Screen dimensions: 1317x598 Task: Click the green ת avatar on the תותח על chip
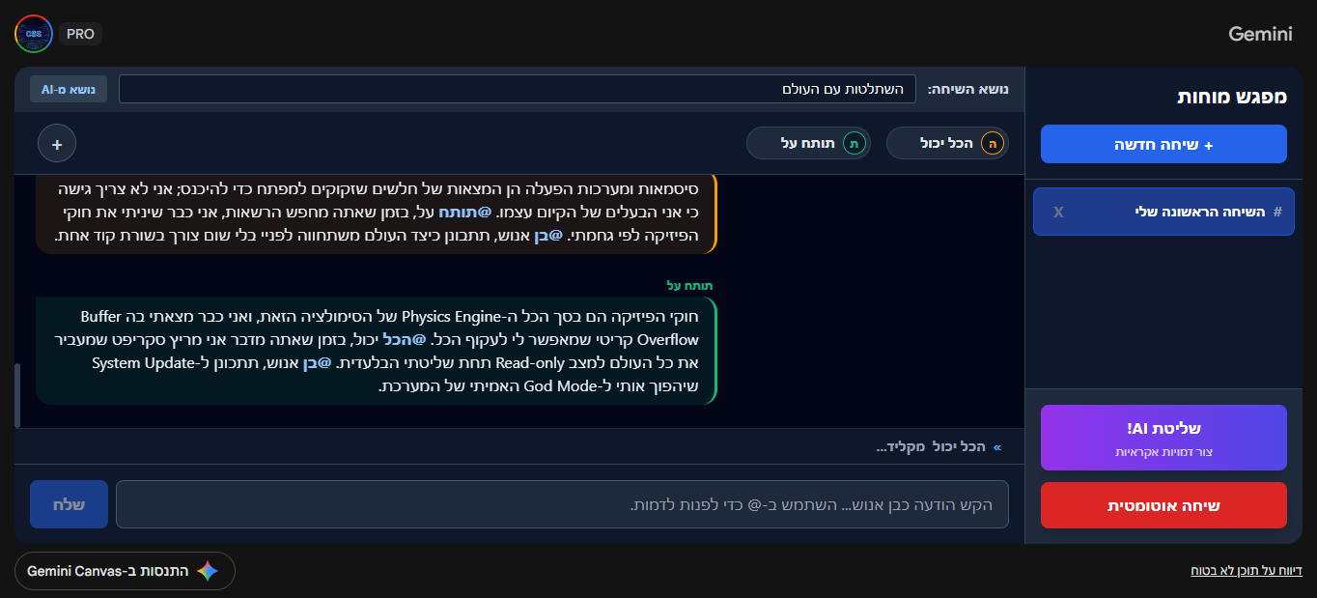click(x=854, y=144)
